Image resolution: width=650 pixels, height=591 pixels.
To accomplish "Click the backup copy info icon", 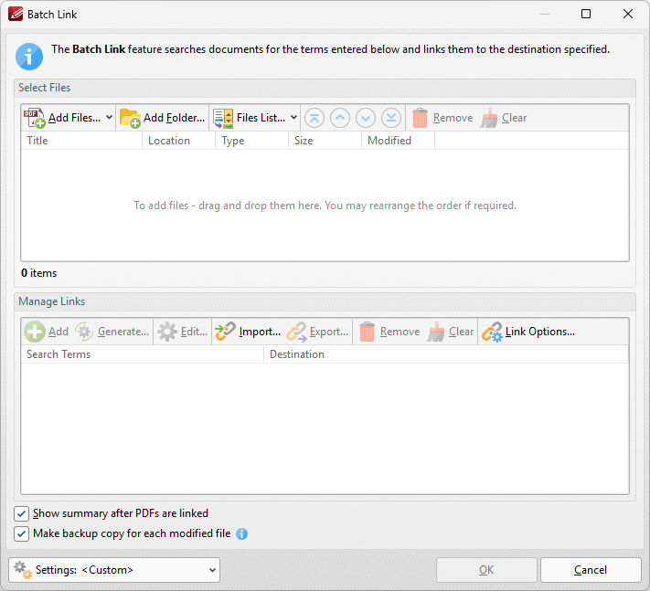I will point(241,533).
